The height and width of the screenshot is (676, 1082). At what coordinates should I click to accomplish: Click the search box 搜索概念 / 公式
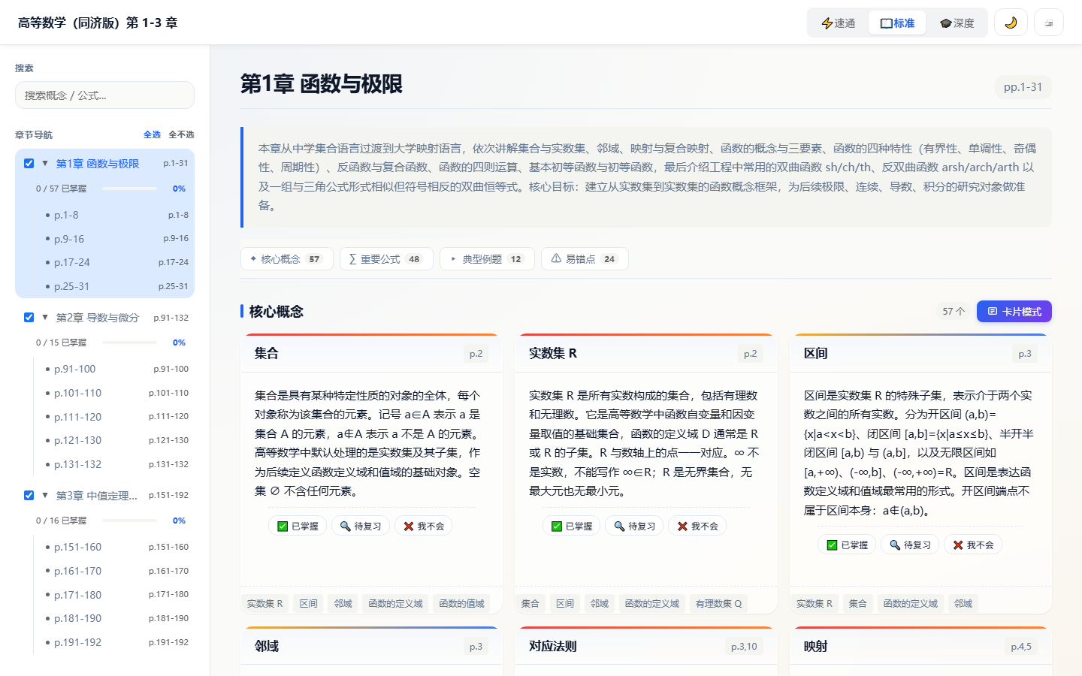coord(104,95)
